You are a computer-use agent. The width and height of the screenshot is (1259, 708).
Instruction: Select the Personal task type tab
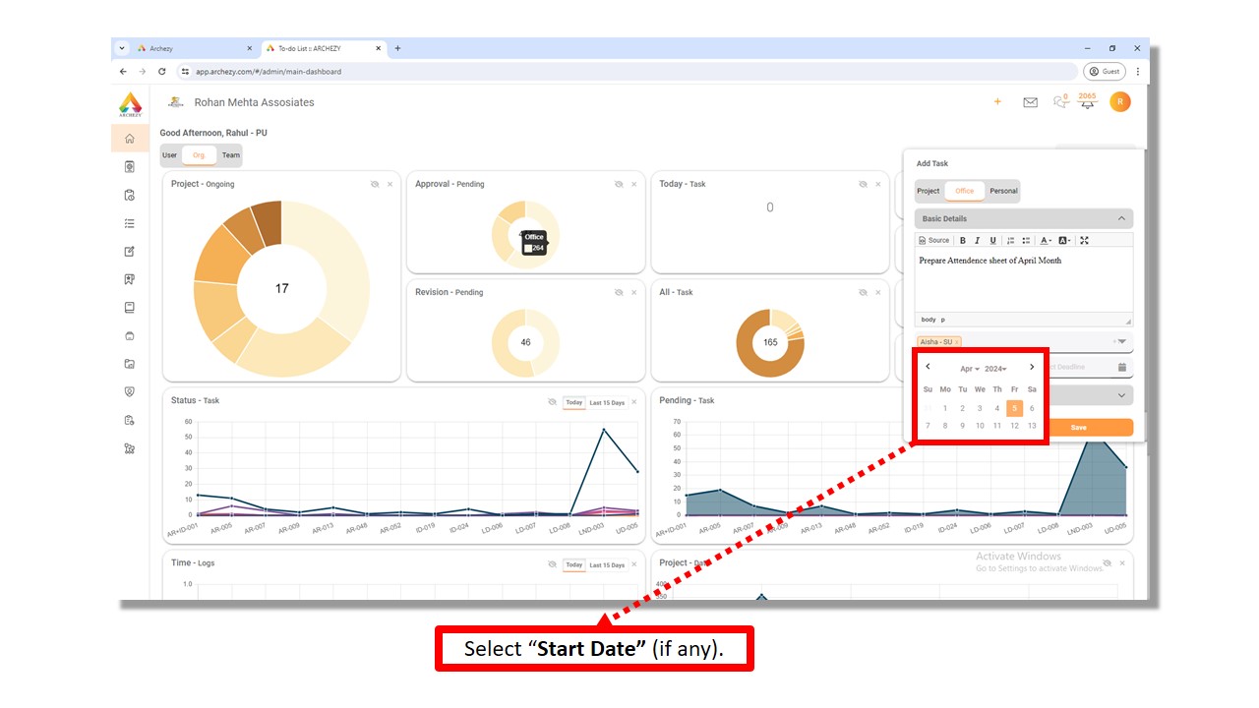coord(1003,191)
